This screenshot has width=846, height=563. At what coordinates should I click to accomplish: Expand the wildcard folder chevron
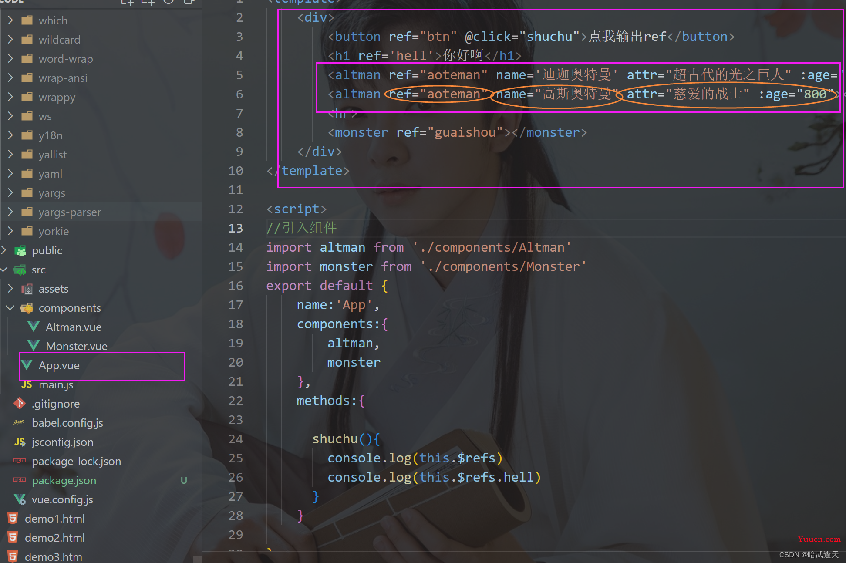[10, 40]
